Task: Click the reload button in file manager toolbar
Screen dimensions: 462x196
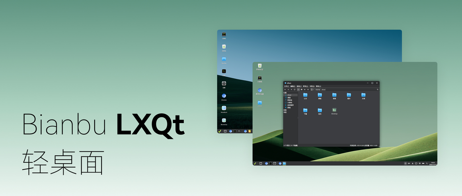Action: point(295,90)
